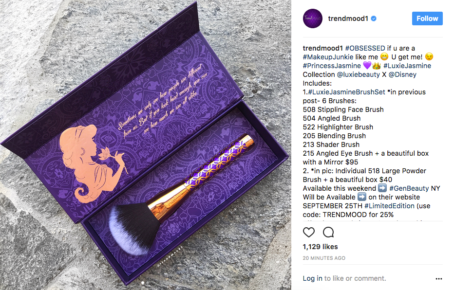Like the post with heart icon
The width and height of the screenshot is (454, 290).
click(x=309, y=232)
